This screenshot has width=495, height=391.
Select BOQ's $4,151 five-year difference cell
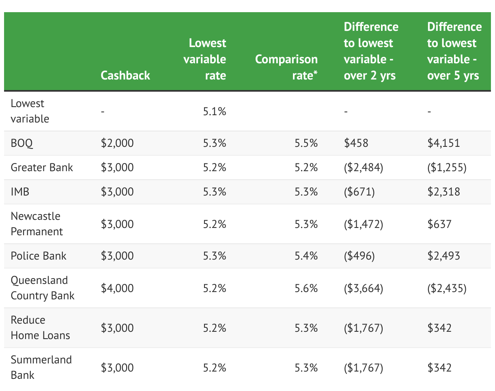443,143
